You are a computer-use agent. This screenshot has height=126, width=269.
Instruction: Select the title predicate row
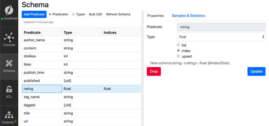tap(82, 113)
